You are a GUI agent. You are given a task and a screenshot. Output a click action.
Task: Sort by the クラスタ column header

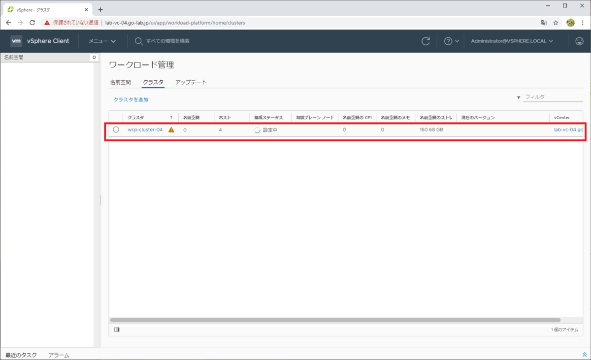[x=136, y=118]
